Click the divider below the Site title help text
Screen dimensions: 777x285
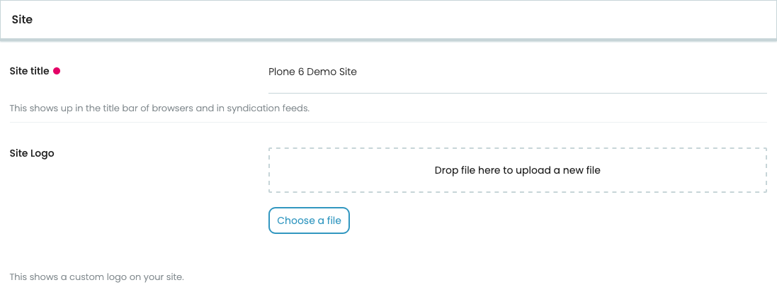[388, 122]
